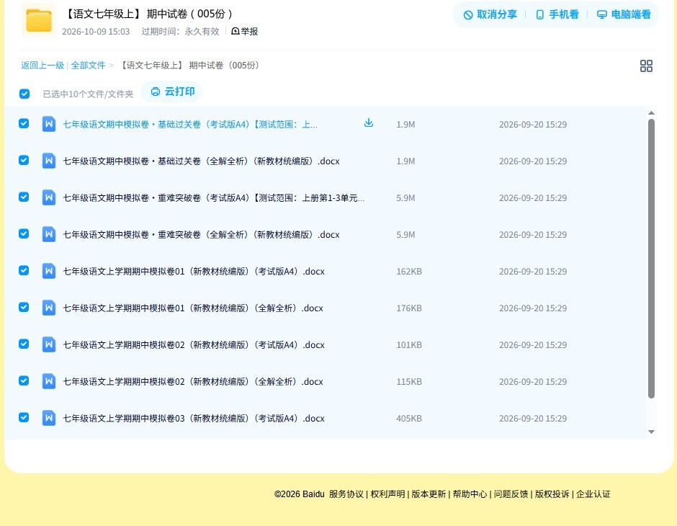677x526 pixels.
Task: Click the yellow shared folder icon
Action: pos(39,20)
